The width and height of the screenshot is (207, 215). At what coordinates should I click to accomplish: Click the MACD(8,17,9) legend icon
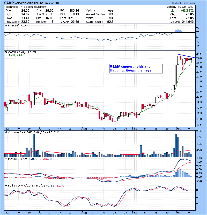(x=6, y=159)
